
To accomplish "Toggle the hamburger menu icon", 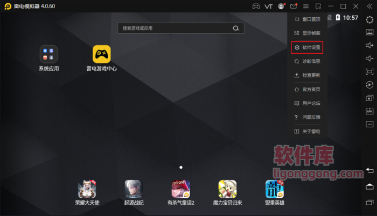I will [x=306, y=6].
